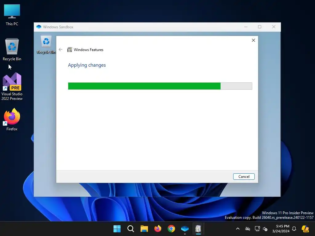Open File Explorer from the taskbar
Screen dimensions: 315x236
tap(144, 229)
